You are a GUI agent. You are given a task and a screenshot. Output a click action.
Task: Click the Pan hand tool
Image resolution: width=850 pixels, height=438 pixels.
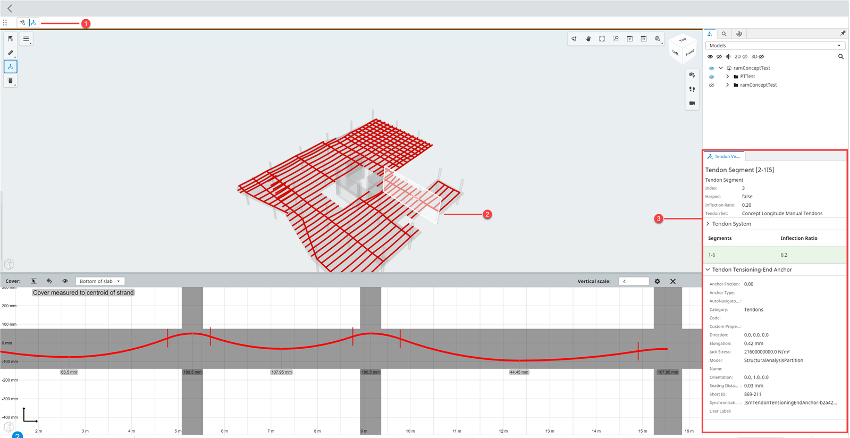(588, 39)
